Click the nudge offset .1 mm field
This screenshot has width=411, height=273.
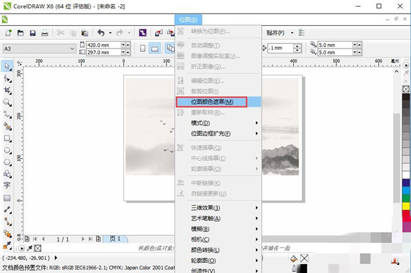coord(280,48)
